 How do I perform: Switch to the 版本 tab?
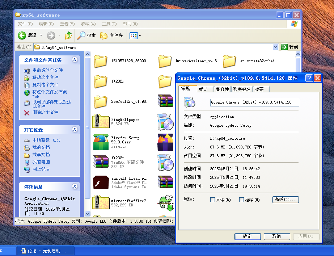[x=205, y=89]
